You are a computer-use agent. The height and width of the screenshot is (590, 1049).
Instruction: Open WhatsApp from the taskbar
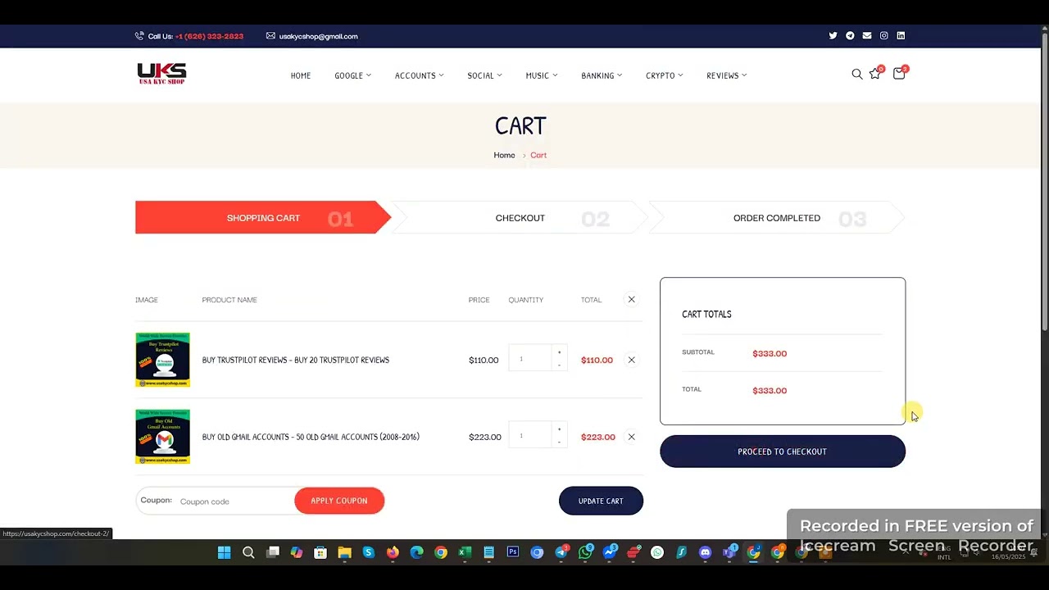585,552
